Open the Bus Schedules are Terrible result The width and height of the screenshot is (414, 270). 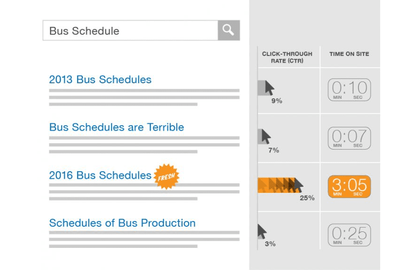[x=117, y=127]
